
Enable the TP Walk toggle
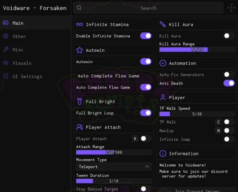pyautogui.click(x=229, y=122)
